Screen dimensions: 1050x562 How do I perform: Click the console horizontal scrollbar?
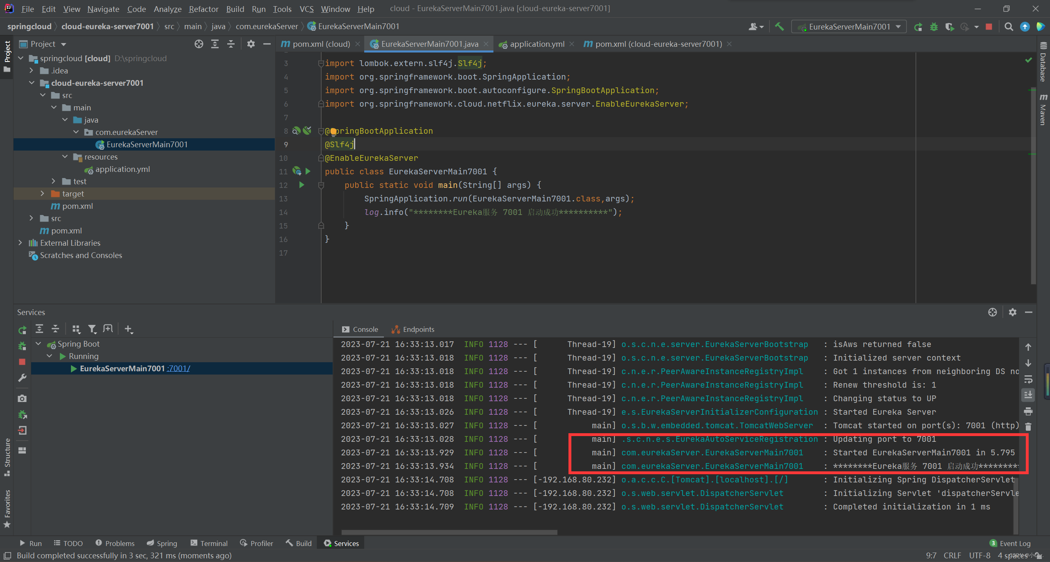tap(449, 532)
